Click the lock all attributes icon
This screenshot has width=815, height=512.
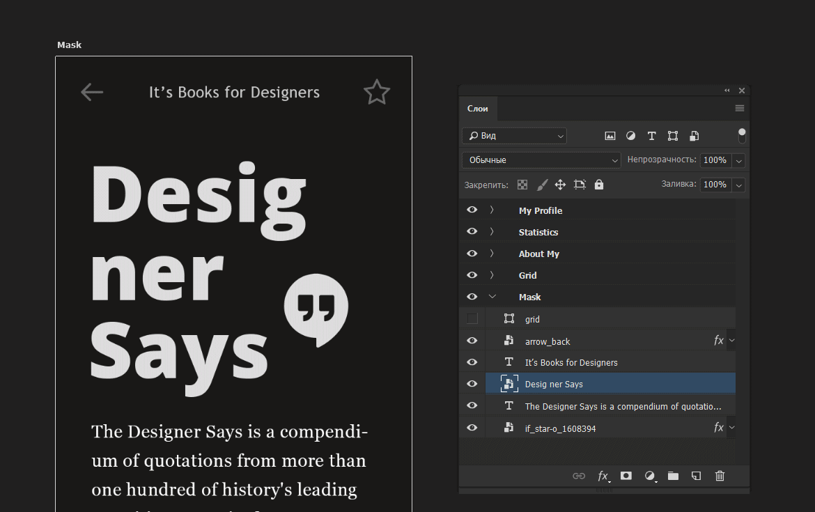click(599, 185)
